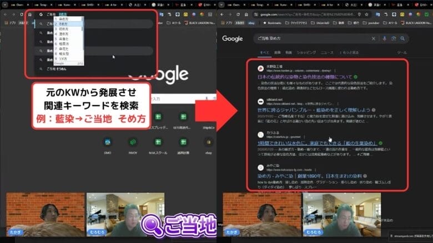433x243 pixels.
Task: Open UnLimiteD bookmark folder in right window
Action: (x=320, y=23)
